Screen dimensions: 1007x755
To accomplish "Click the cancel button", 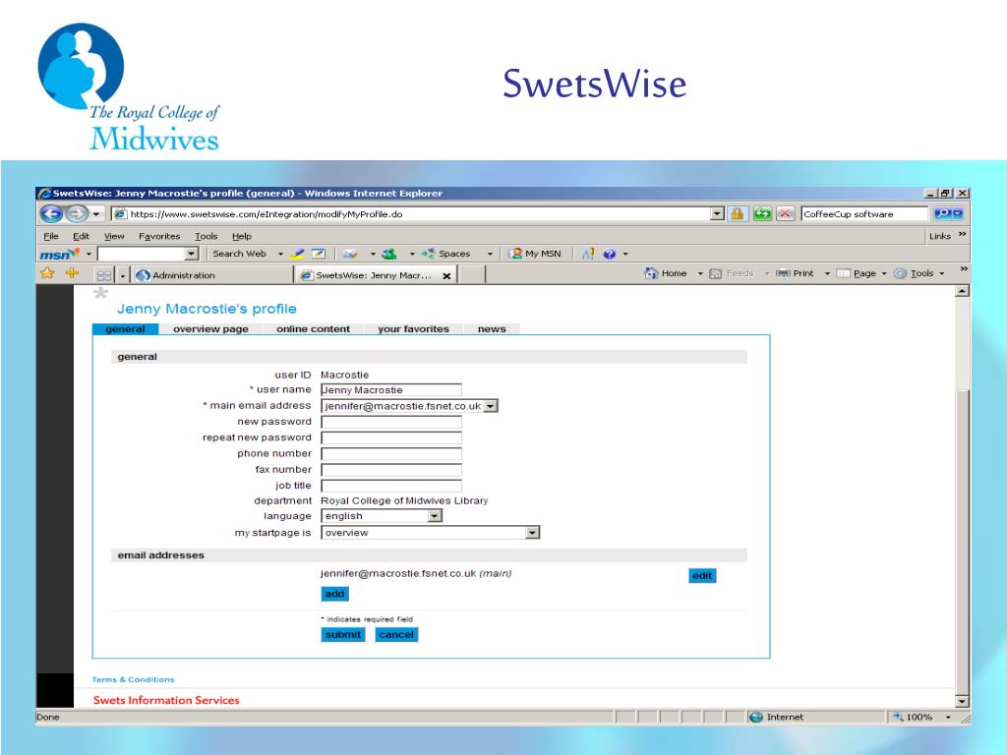I will [396, 634].
